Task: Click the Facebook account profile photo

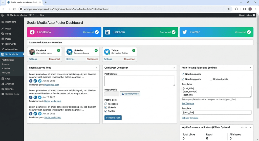Action: pos(32,52)
